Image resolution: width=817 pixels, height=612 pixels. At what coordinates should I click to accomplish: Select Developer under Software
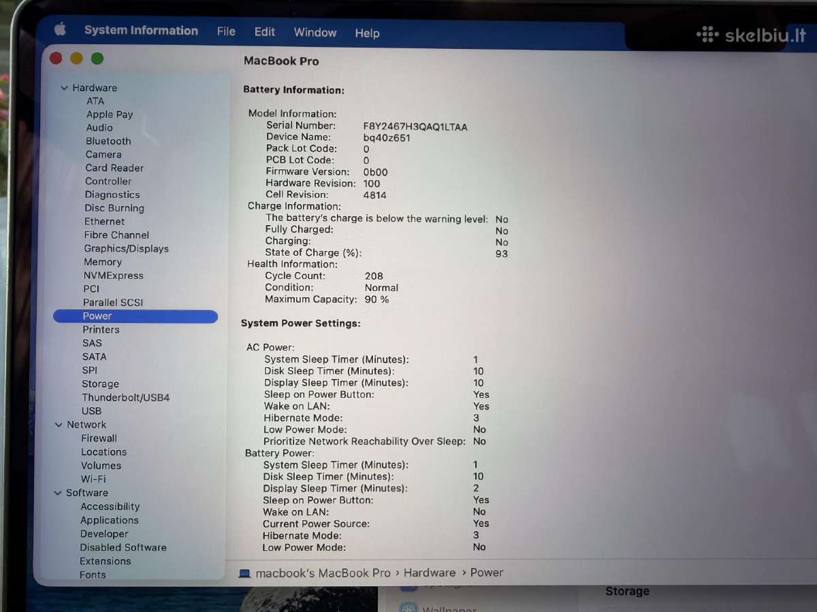(104, 534)
